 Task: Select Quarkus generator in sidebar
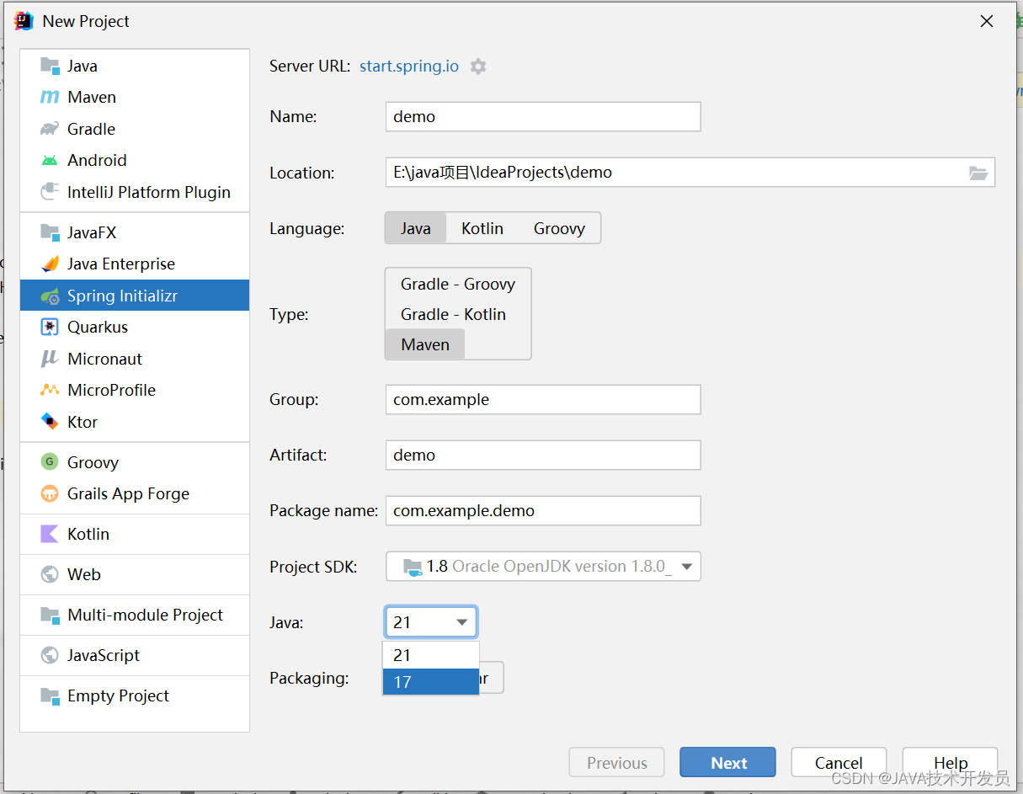[x=135, y=327]
